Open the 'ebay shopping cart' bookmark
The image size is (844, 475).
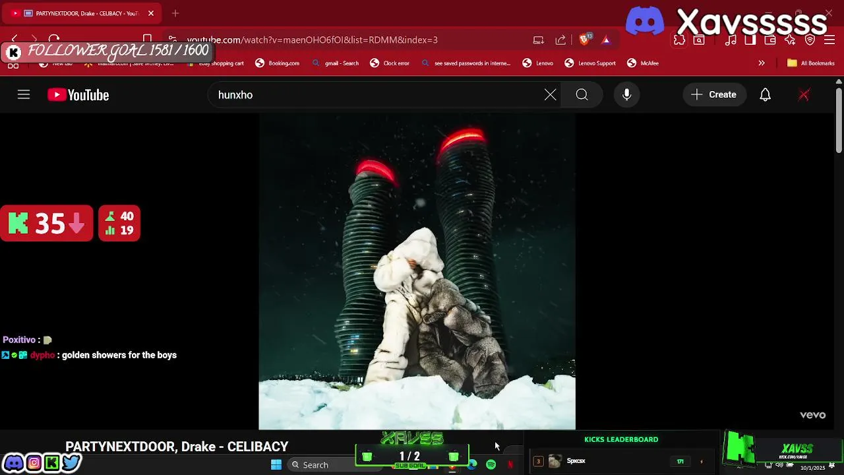coord(215,63)
